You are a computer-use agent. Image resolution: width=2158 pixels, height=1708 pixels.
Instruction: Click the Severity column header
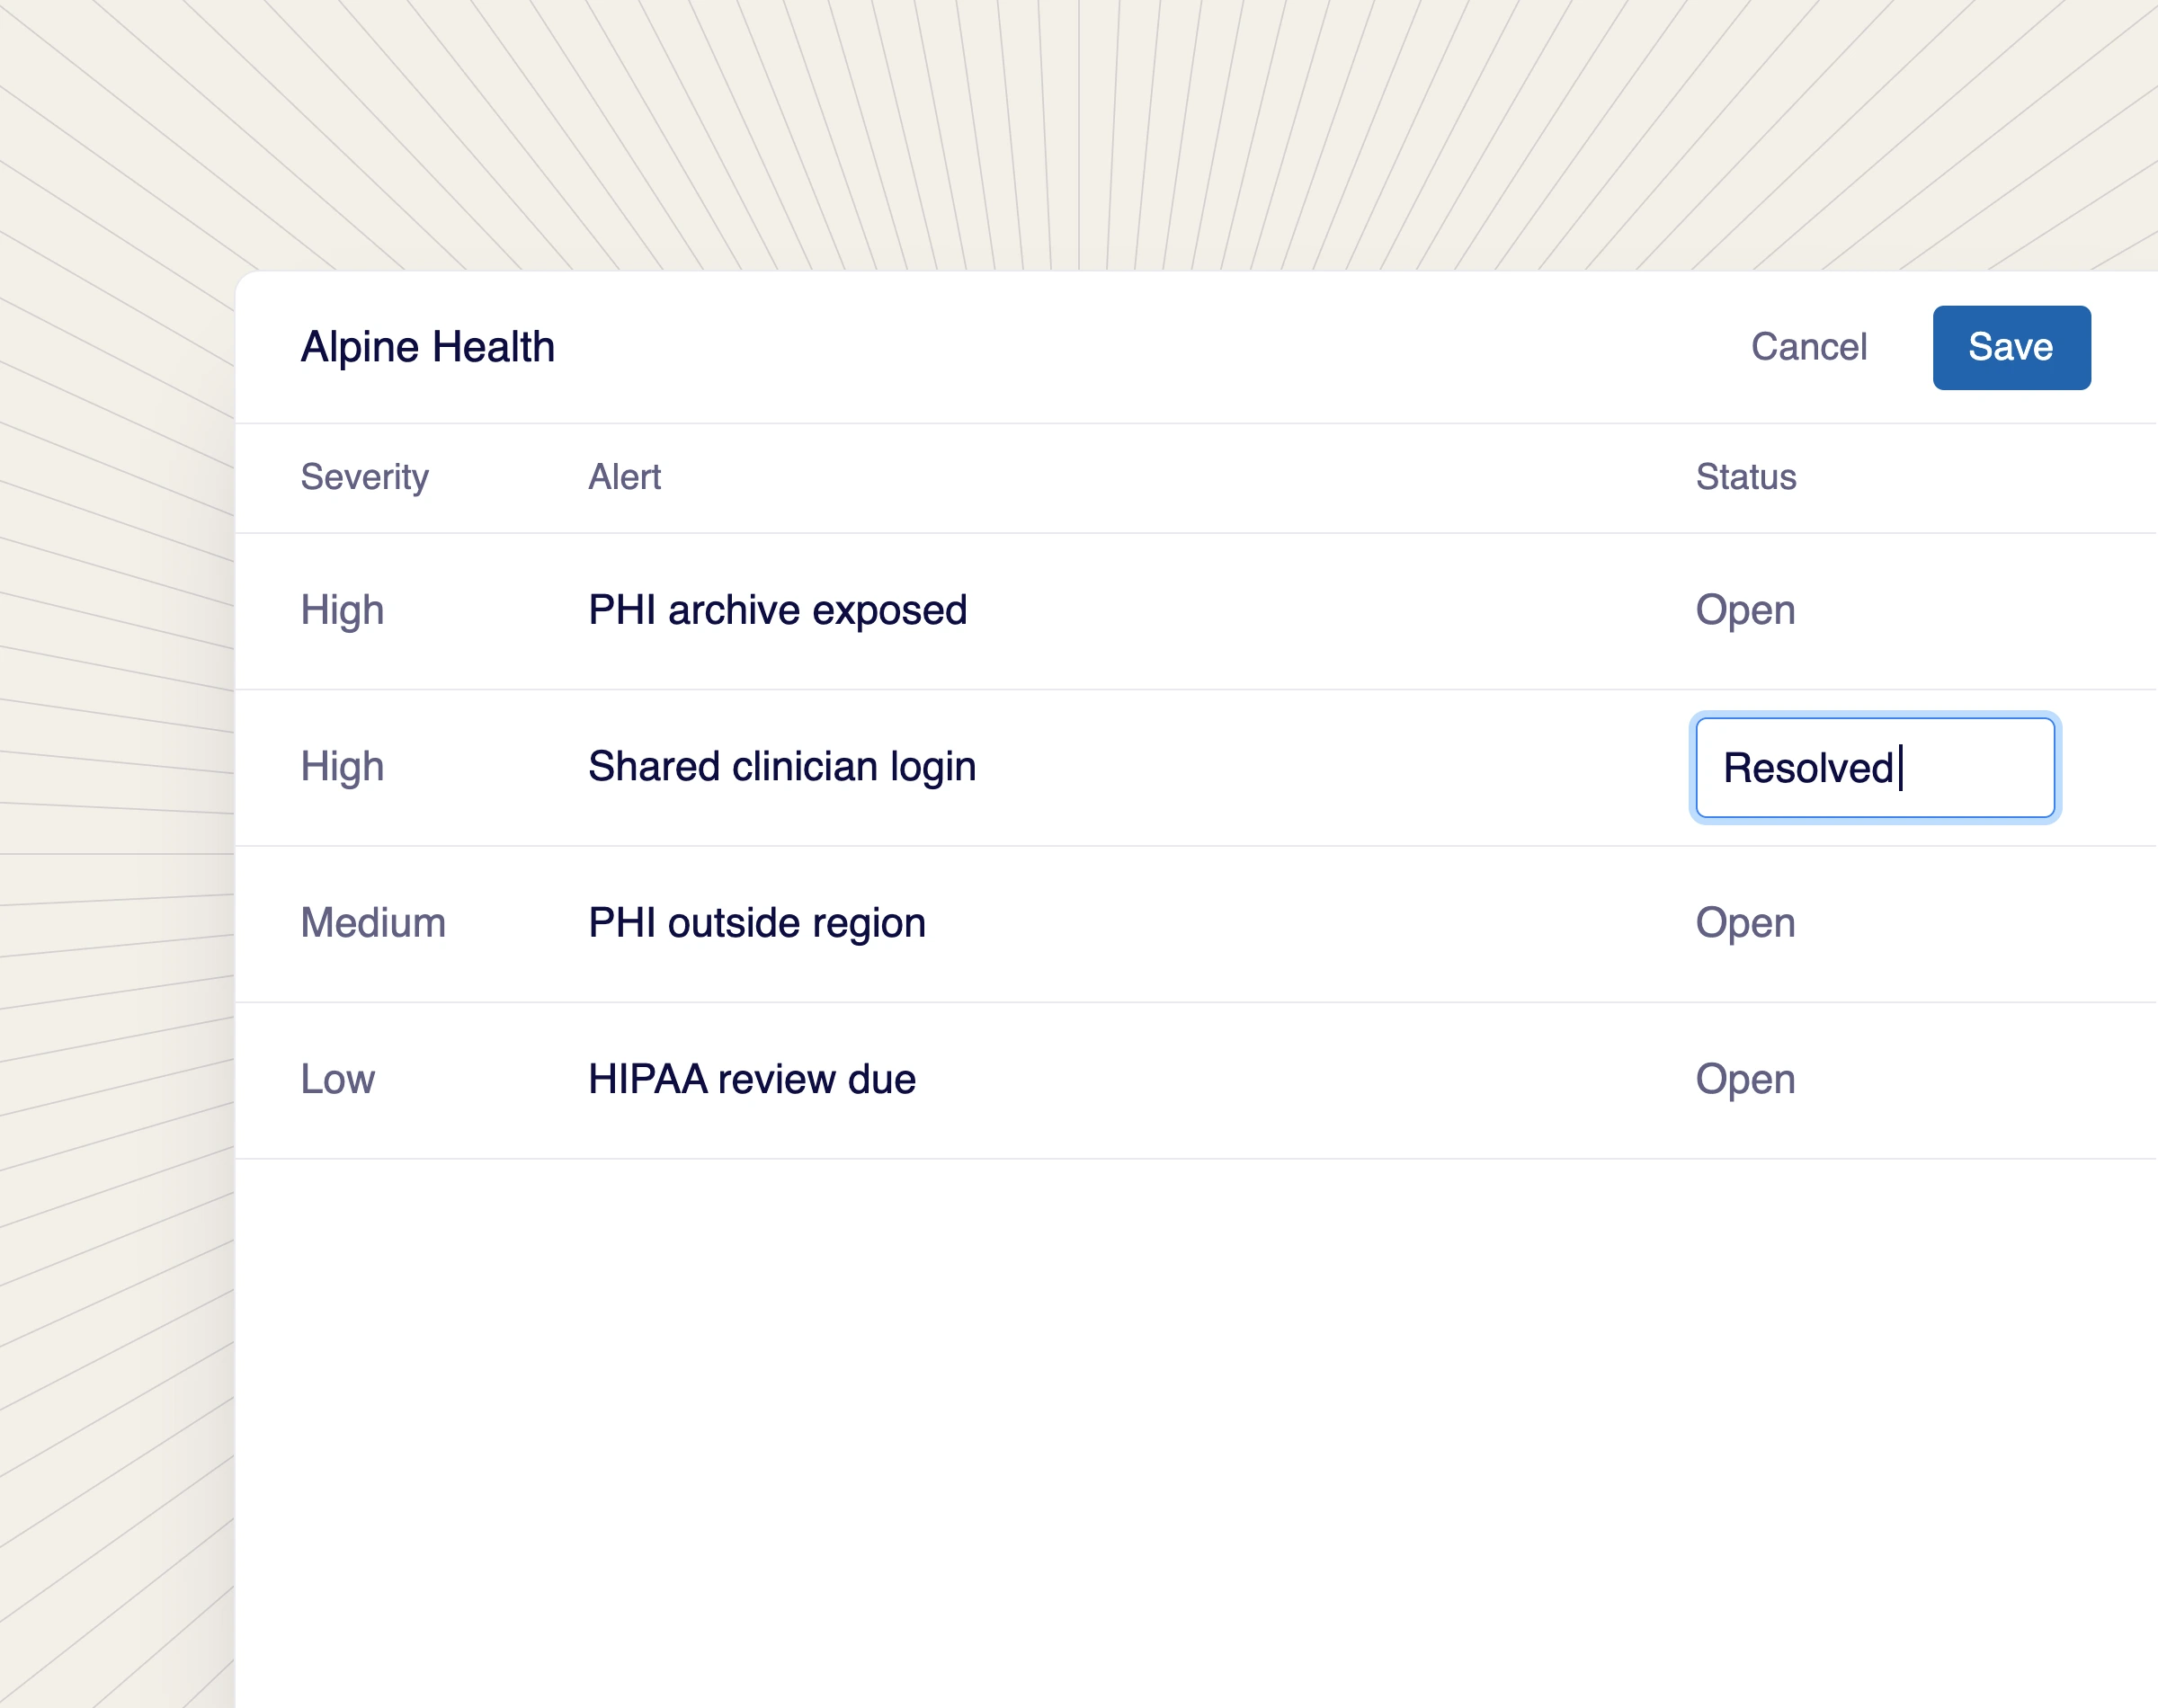pyautogui.click(x=364, y=477)
